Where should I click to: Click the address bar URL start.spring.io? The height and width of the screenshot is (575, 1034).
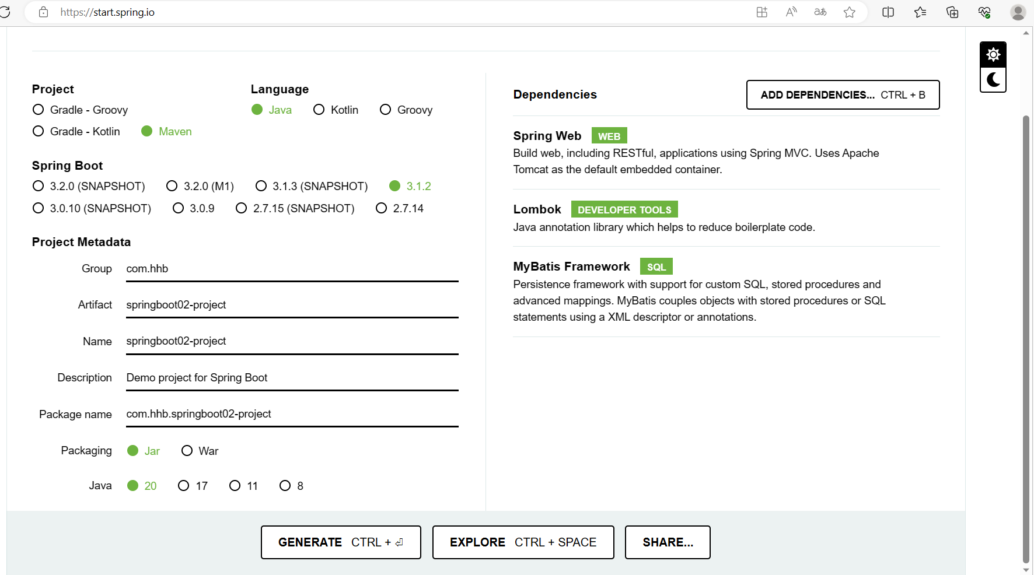pyautogui.click(x=107, y=12)
